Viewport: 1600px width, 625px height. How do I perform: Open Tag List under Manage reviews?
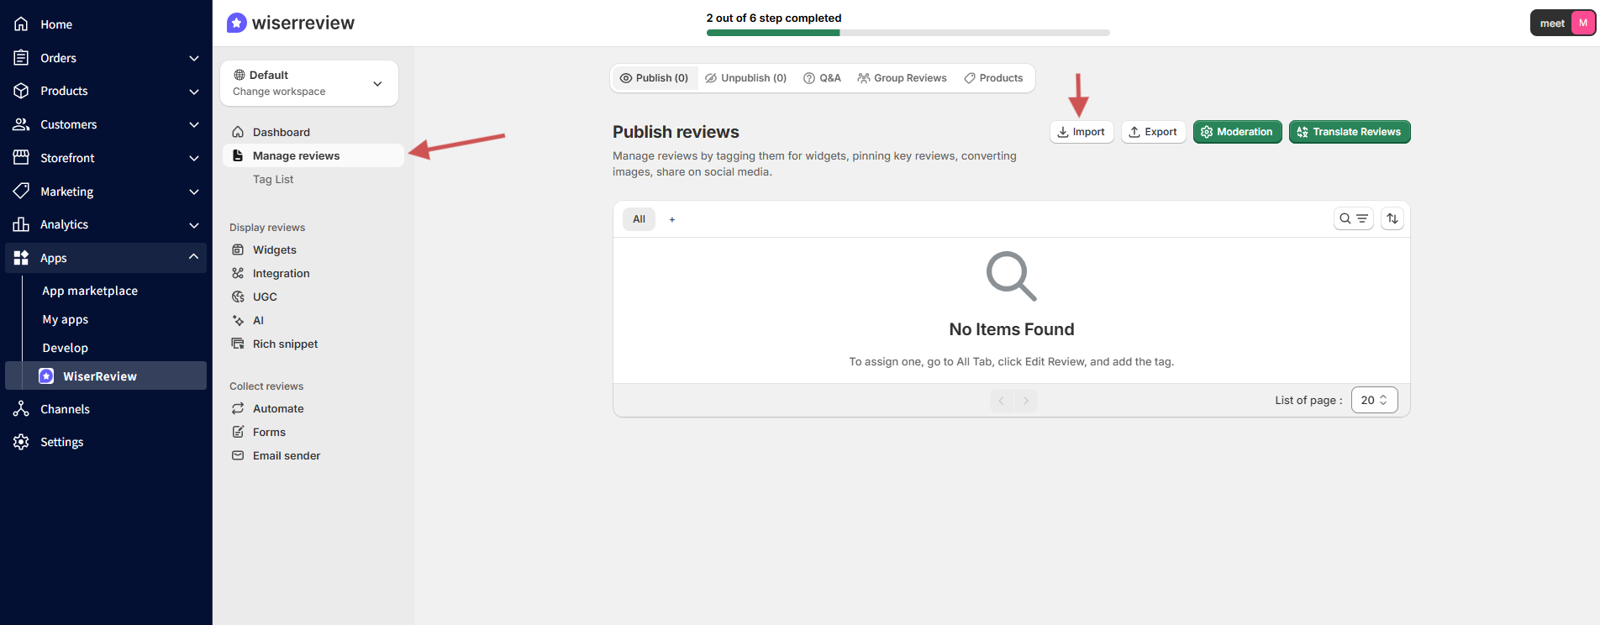coord(273,179)
